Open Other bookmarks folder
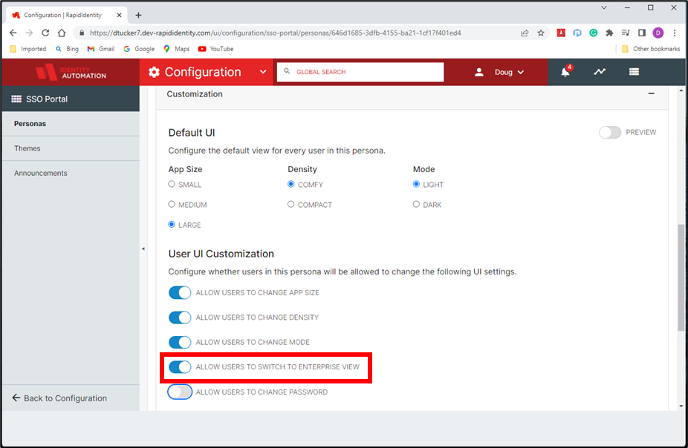The width and height of the screenshot is (688, 448). click(651, 49)
